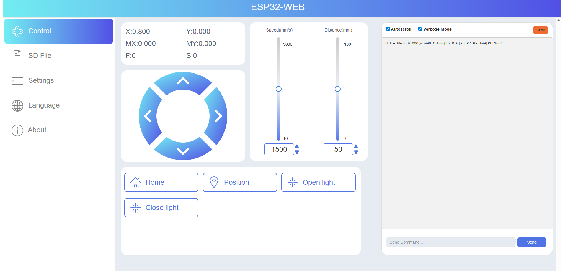This screenshot has height=271, width=565.
Task: Toggle the Autoscroll checkbox
Action: click(x=388, y=29)
